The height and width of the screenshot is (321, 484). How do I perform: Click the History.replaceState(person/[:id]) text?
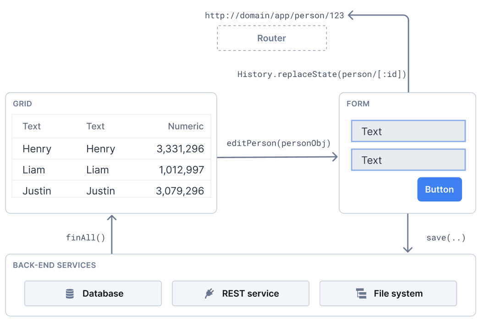[321, 74]
